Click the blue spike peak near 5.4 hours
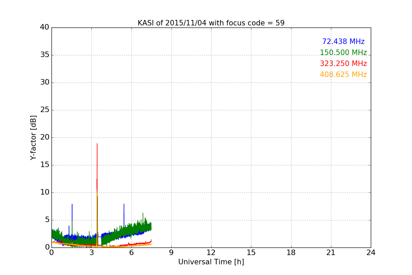This screenshot has height=275, width=412. pyautogui.click(x=124, y=204)
